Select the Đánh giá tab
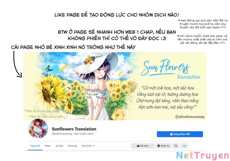 (72, 146)
